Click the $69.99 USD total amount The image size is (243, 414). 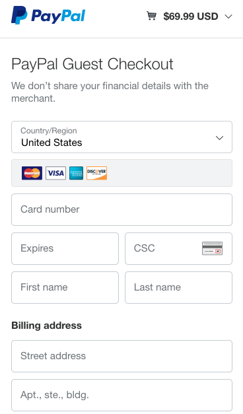pyautogui.click(x=191, y=17)
